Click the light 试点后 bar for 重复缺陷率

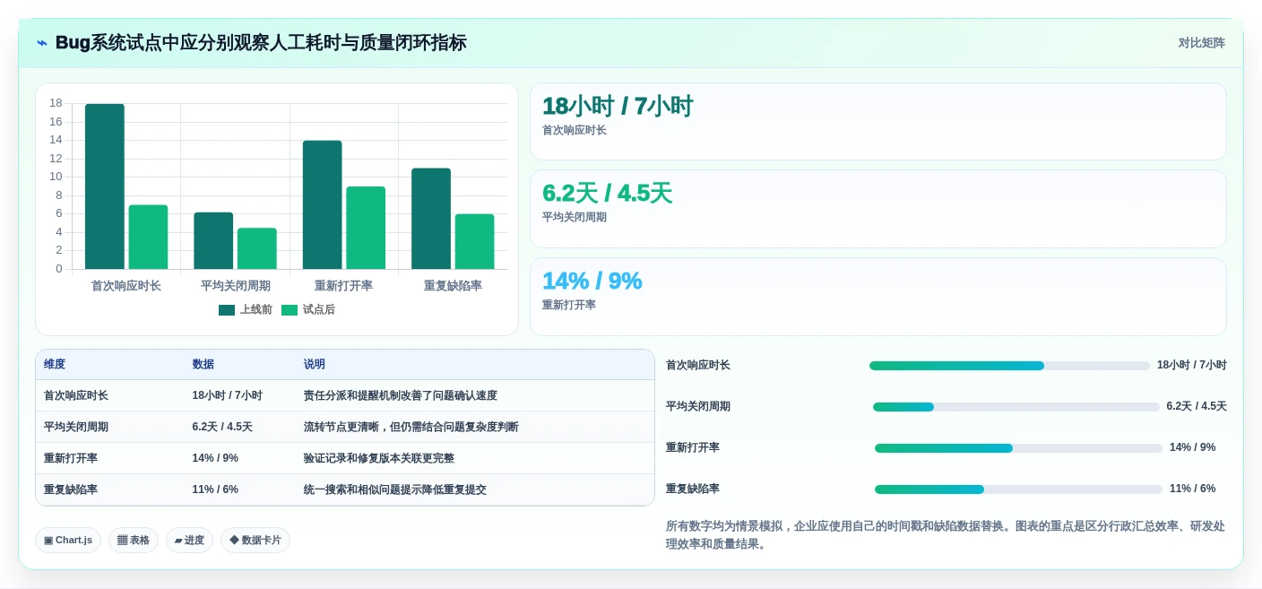(474, 241)
